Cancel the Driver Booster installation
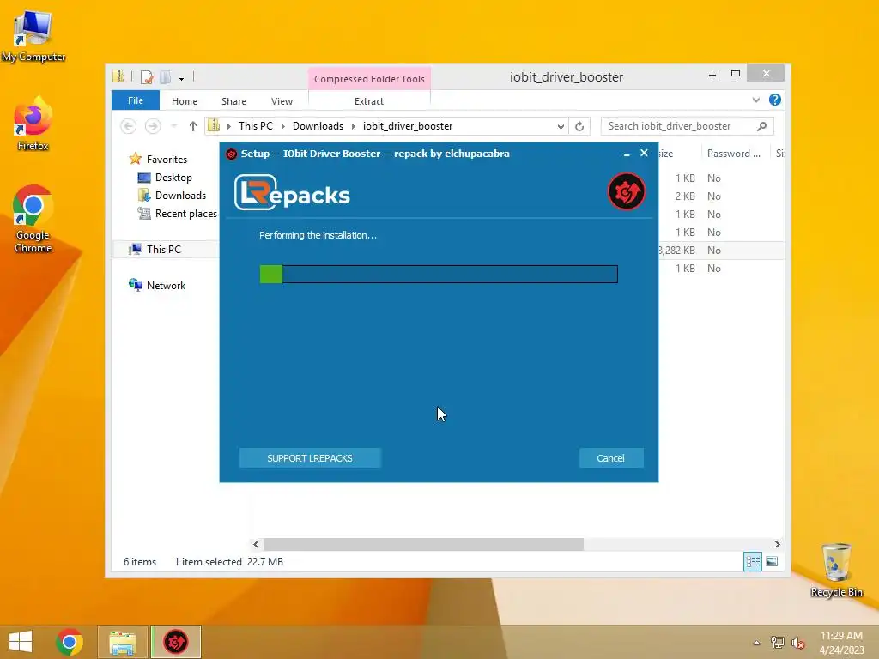The width and height of the screenshot is (879, 659). (610, 458)
